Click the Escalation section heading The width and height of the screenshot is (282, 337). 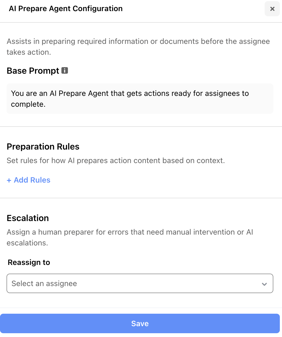point(28,218)
